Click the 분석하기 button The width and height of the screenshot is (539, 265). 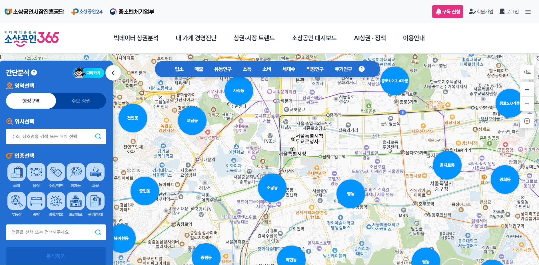[56, 256]
